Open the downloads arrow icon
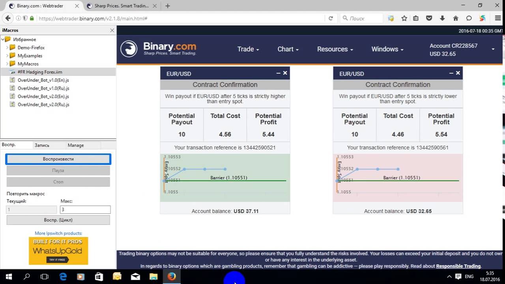505x284 pixels. coord(442,18)
